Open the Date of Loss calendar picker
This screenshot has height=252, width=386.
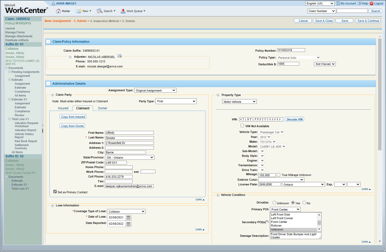coord(128,217)
